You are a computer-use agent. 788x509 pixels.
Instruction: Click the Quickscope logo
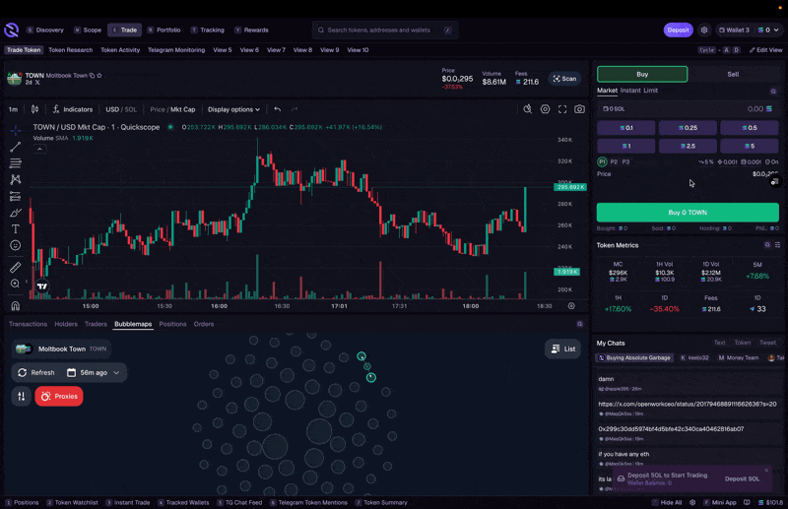coord(11,30)
